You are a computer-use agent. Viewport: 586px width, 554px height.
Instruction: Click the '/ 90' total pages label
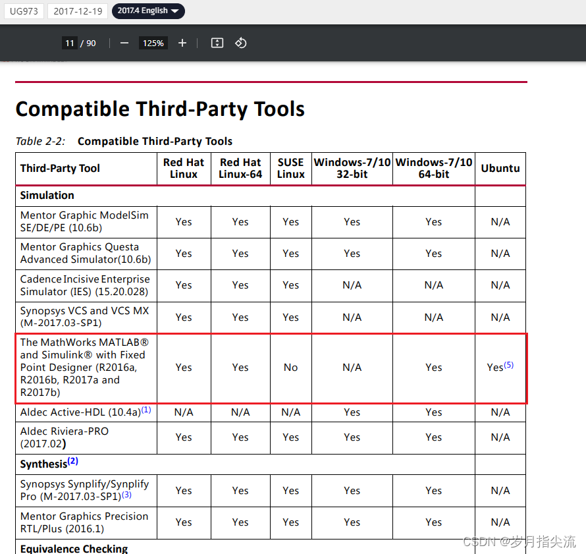(88, 43)
